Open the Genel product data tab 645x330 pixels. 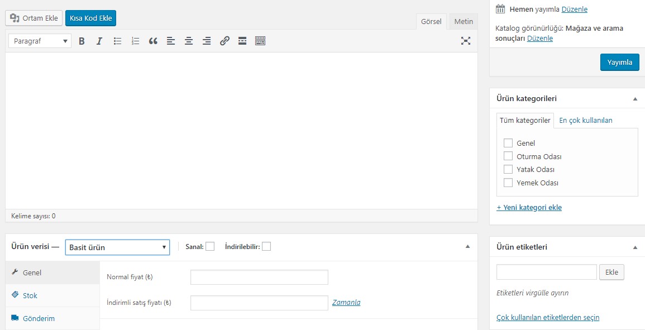coord(52,272)
